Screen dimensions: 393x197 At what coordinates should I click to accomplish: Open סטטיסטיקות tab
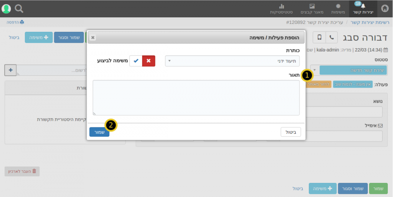281,9
